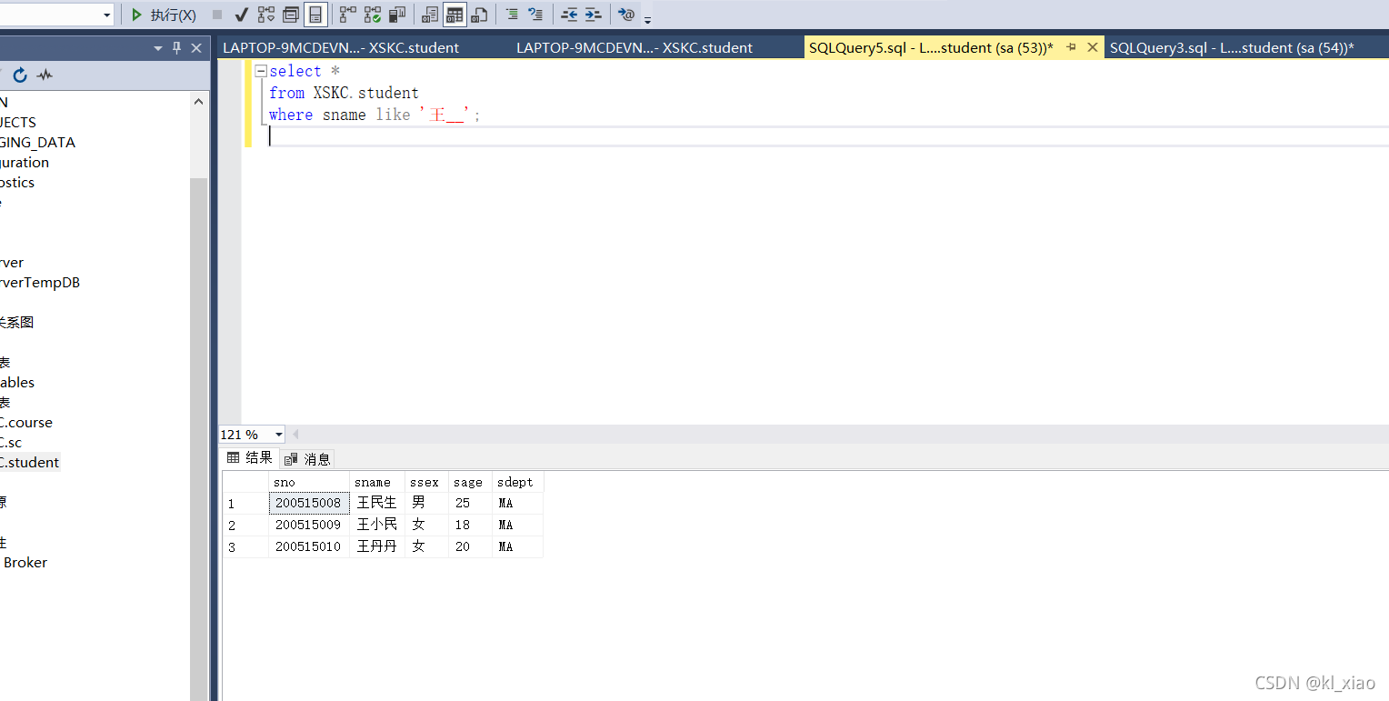This screenshot has height=701, width=1389.
Task: Include actual execution plan icon
Action: point(348,15)
